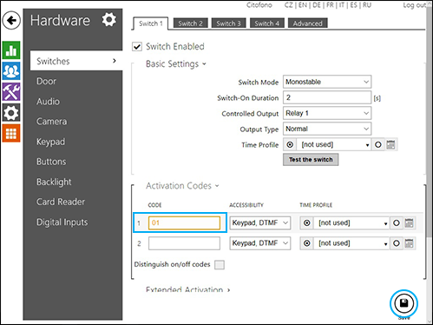Viewport: 433px width, 325px height.
Task: Open Basic Settings Time Profile [not used] dropdown
Action: (x=334, y=144)
